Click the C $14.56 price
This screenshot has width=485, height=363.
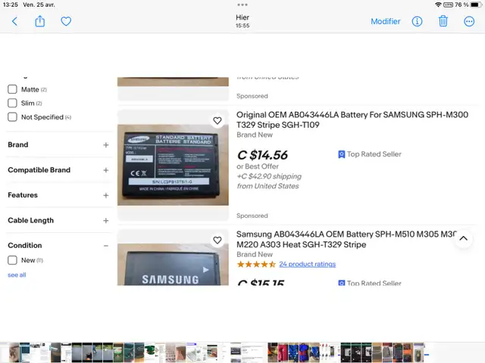(x=262, y=155)
